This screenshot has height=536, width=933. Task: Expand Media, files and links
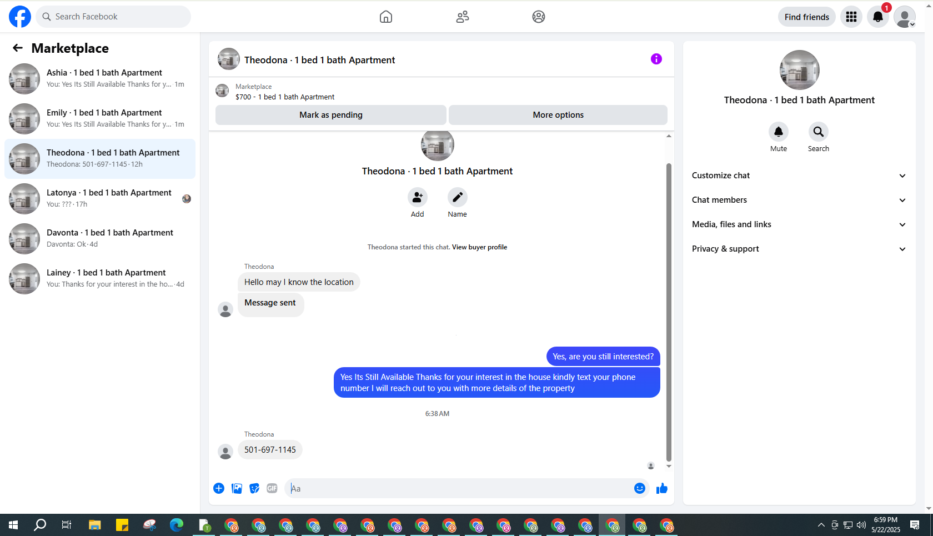tap(799, 224)
